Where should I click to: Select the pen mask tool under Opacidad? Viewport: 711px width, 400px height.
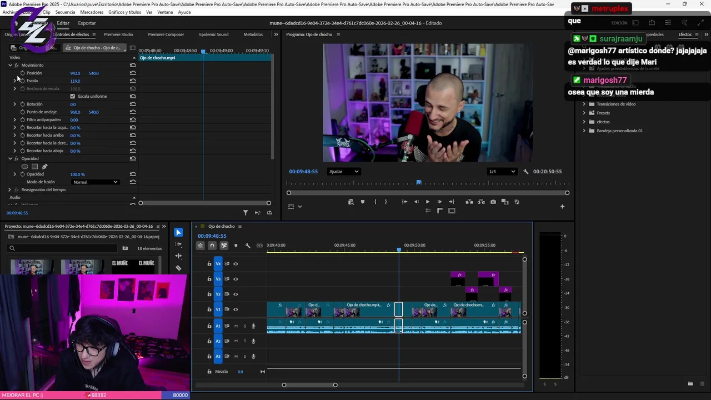[44, 166]
